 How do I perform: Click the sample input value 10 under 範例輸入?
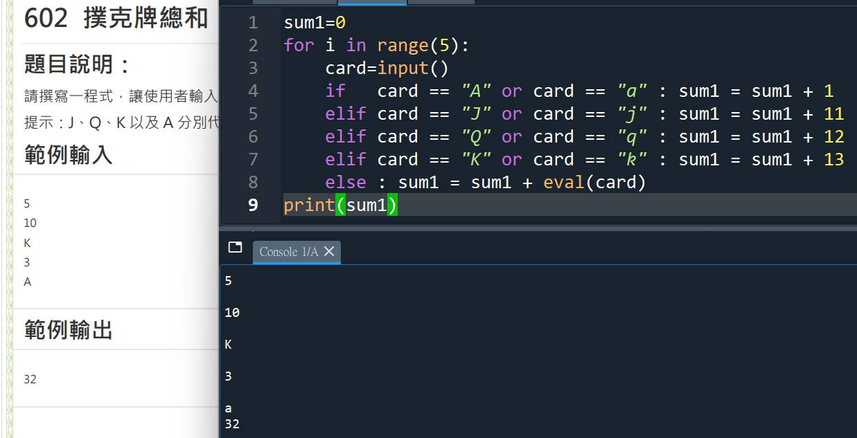[30, 223]
